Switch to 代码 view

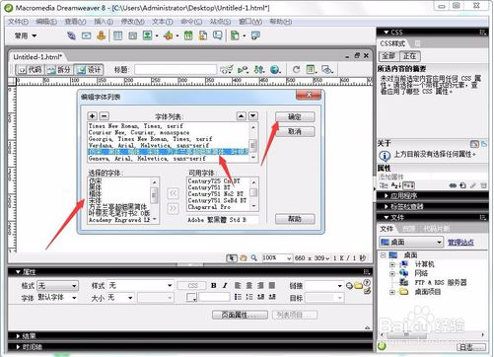click(x=31, y=70)
